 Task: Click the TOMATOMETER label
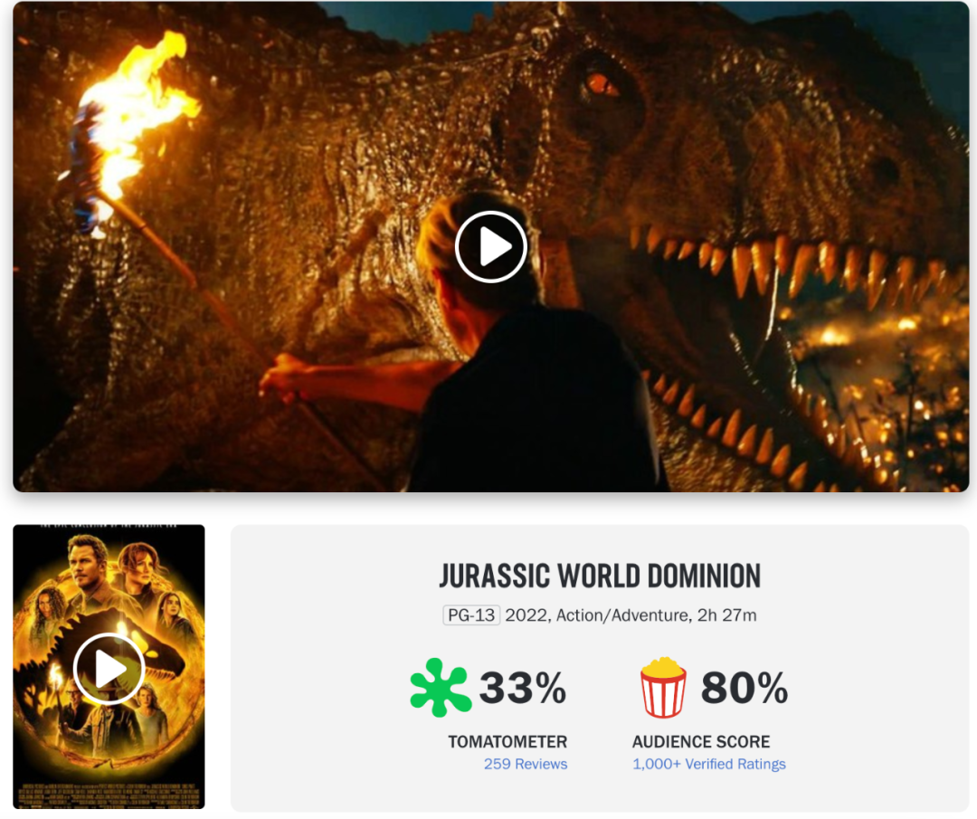pos(507,742)
